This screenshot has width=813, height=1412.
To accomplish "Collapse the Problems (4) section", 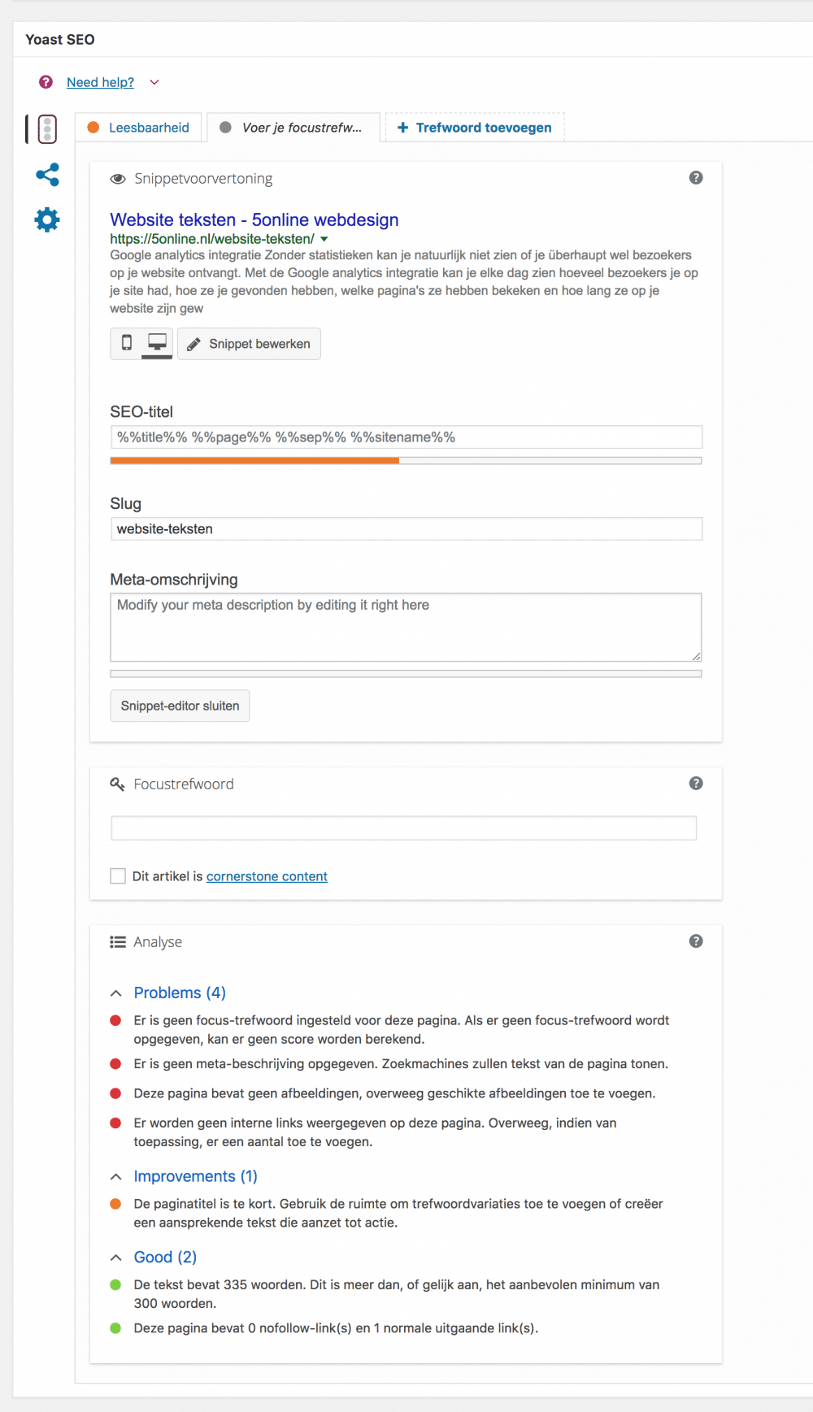I will point(116,993).
